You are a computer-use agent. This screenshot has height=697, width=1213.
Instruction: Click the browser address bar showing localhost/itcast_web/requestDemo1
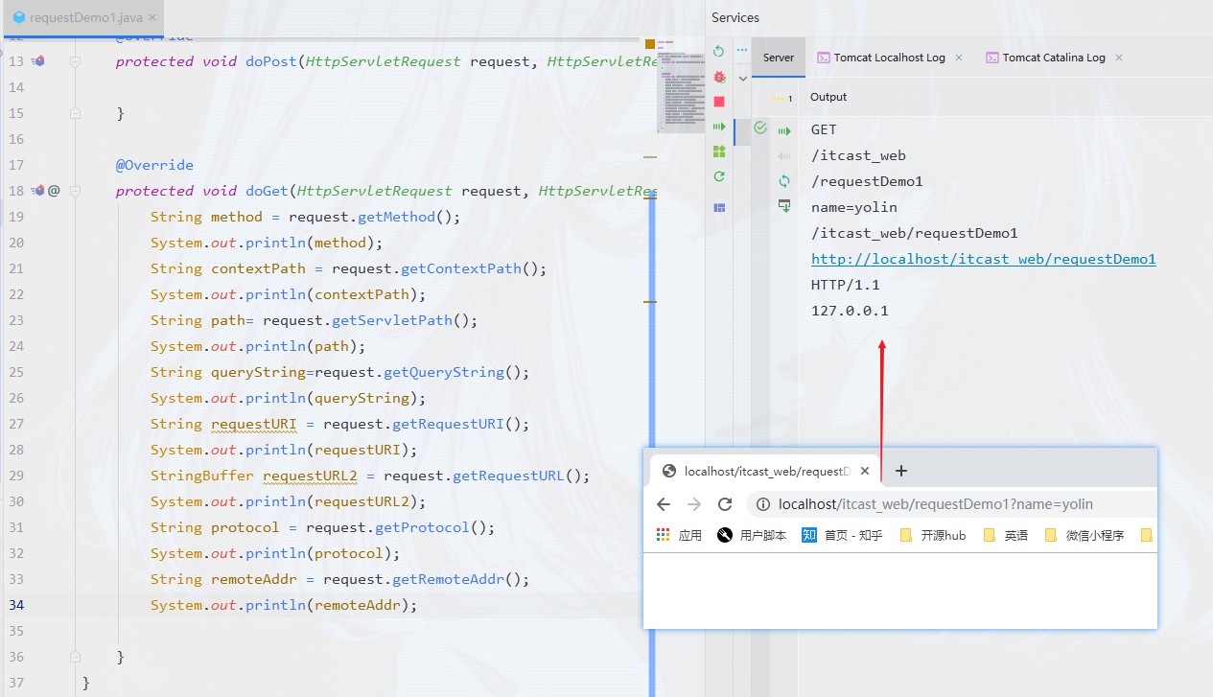[949, 504]
